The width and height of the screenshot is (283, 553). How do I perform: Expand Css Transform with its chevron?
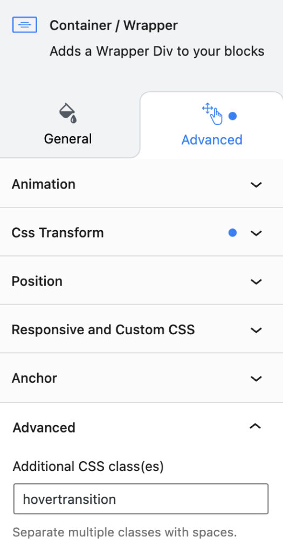click(x=256, y=233)
